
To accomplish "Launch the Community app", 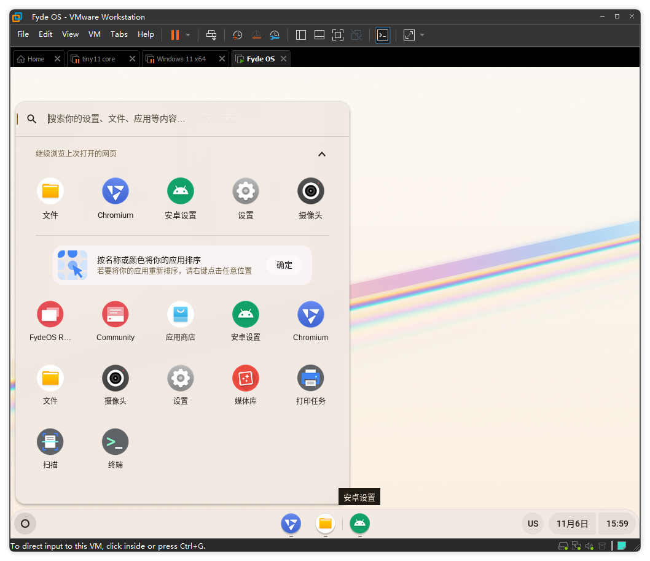I will pyautogui.click(x=116, y=315).
